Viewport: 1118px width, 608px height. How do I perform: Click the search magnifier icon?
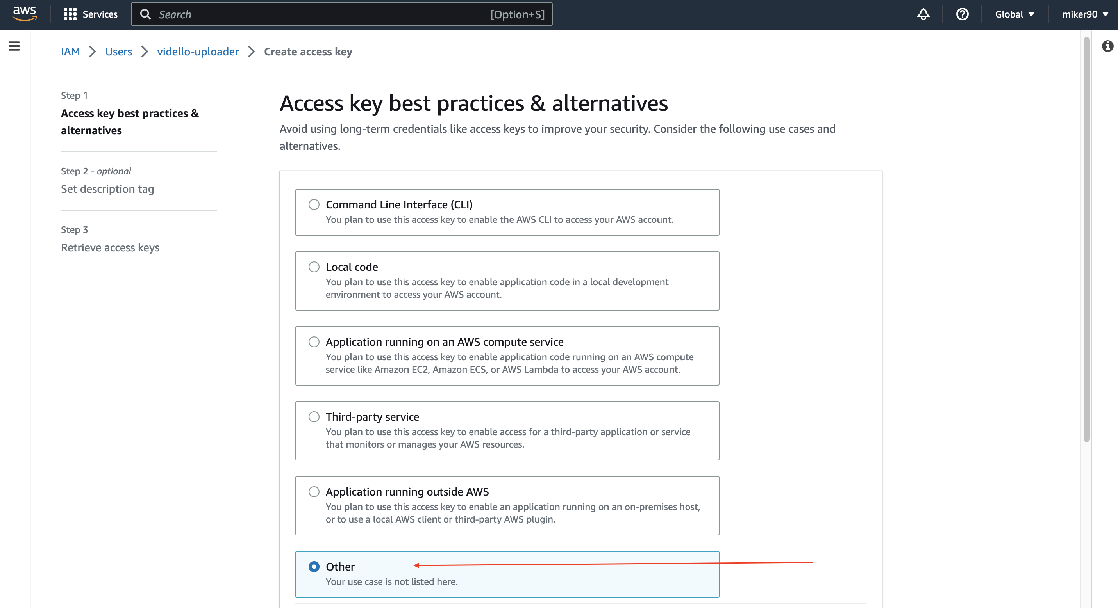145,14
